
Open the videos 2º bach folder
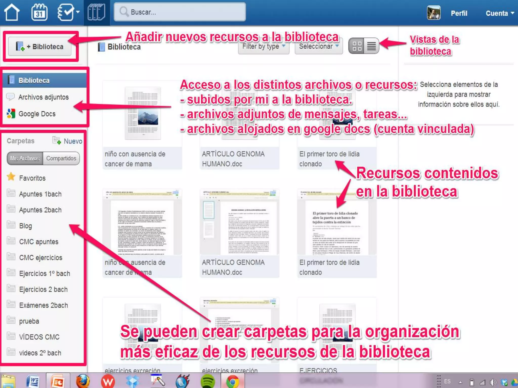click(40, 353)
